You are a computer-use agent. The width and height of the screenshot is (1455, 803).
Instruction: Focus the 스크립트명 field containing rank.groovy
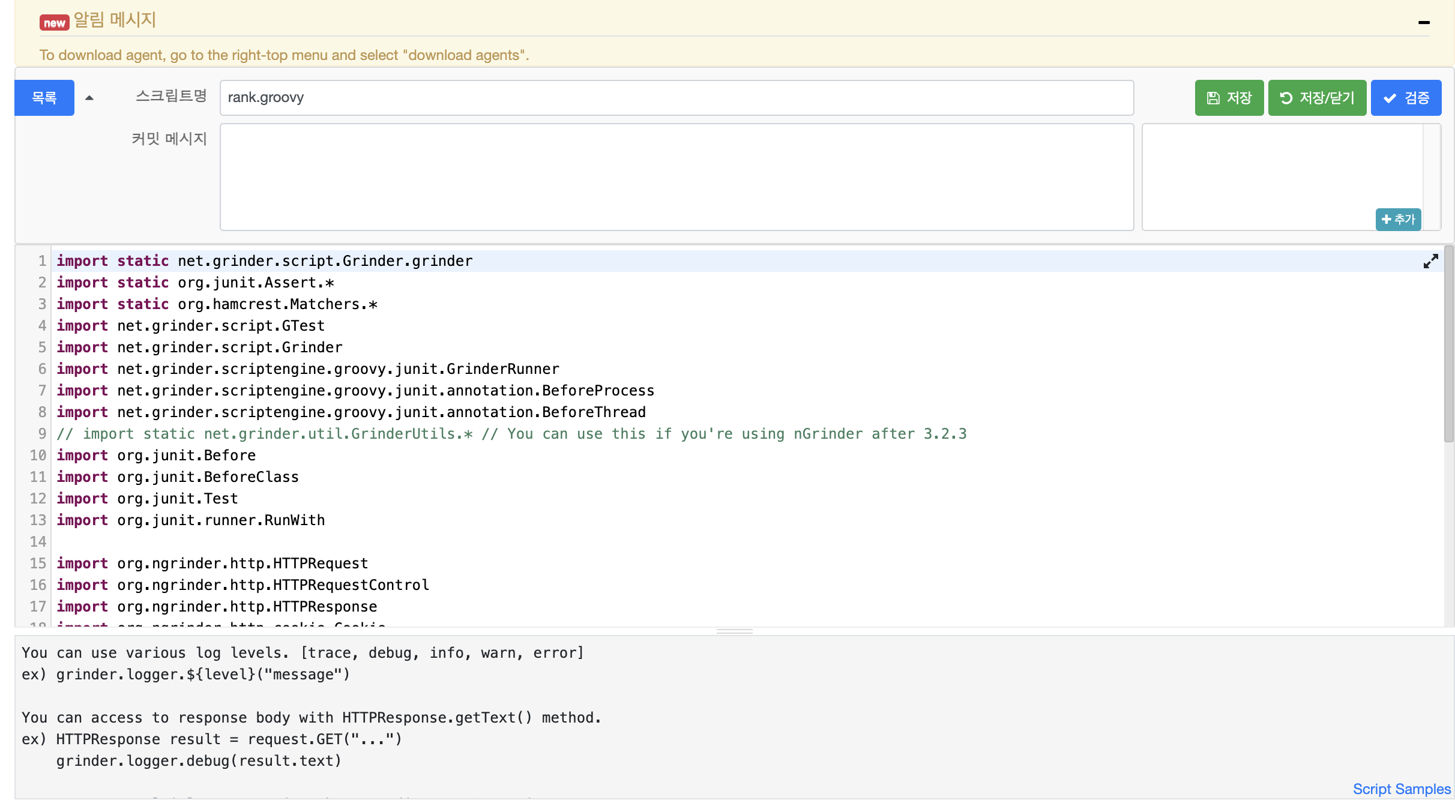[676, 98]
